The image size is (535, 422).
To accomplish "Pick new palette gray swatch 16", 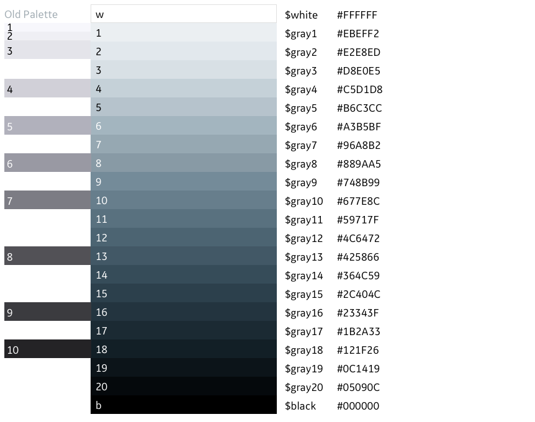I will click(x=184, y=312).
